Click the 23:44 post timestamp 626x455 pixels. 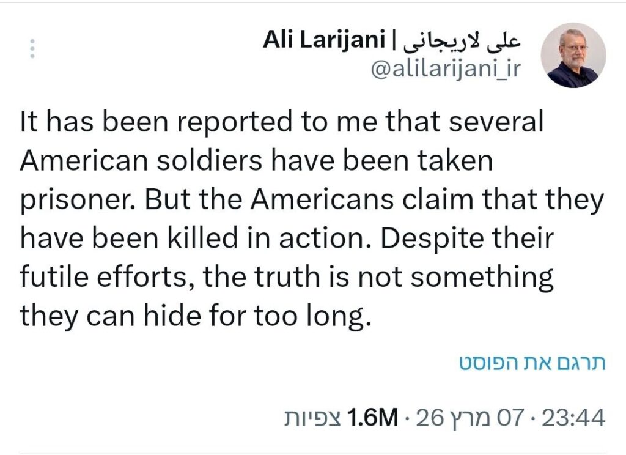[x=575, y=418]
